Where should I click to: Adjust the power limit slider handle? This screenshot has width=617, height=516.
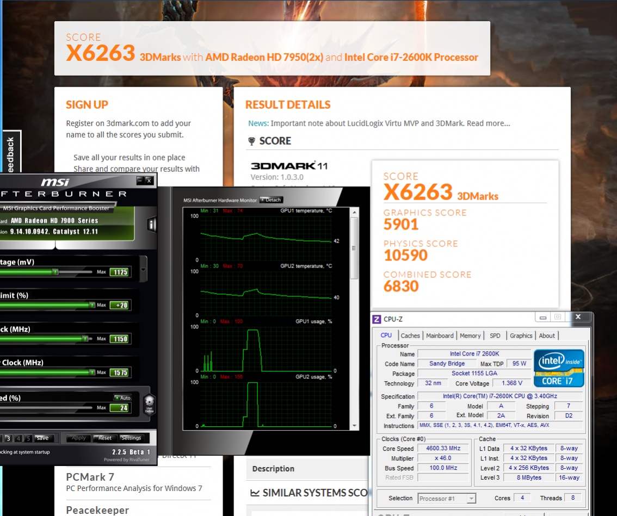[92, 305]
